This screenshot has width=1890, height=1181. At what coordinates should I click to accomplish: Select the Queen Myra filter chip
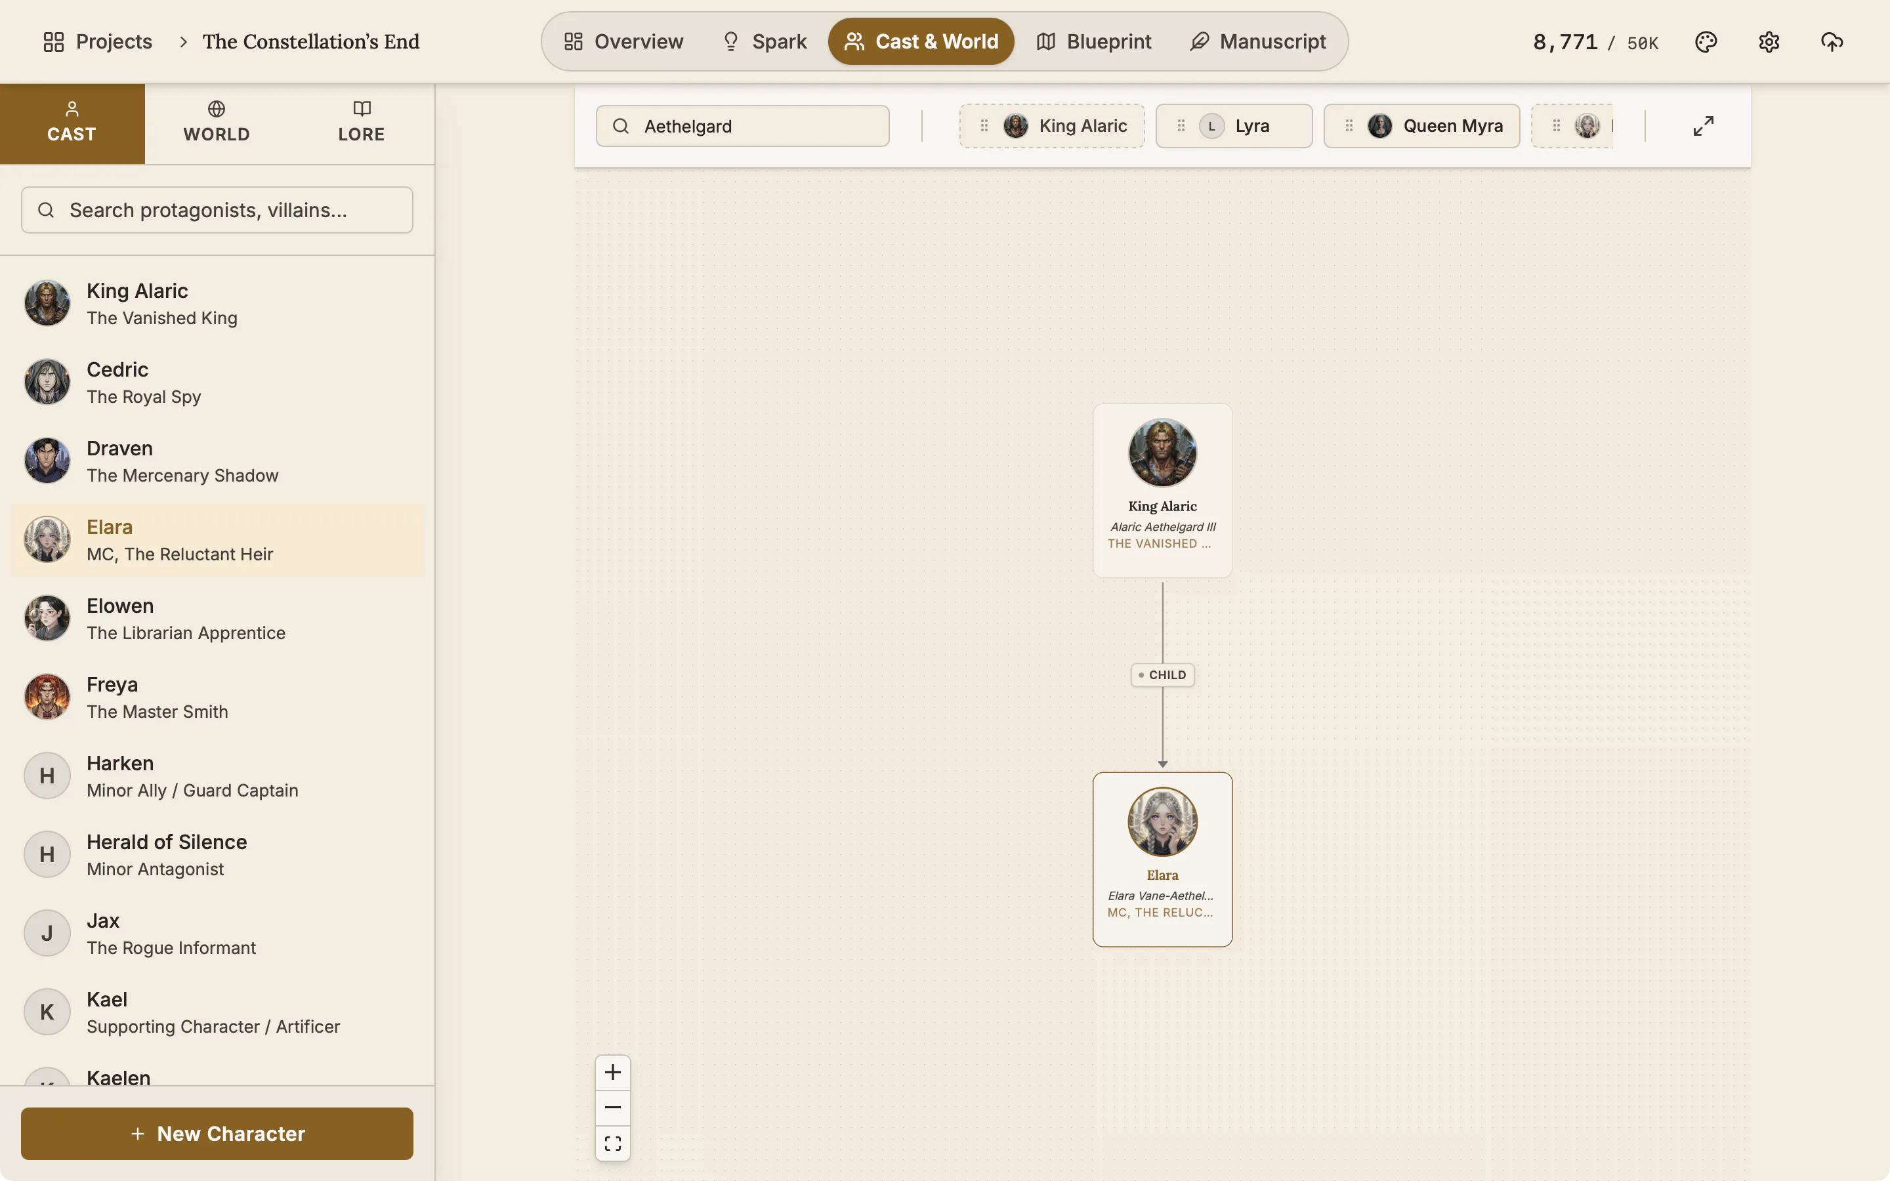pyautogui.click(x=1421, y=126)
